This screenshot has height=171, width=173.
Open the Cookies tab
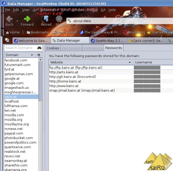click(x=53, y=48)
